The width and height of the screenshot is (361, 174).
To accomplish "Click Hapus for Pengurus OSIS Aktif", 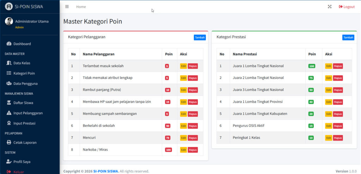I will 338,126.
